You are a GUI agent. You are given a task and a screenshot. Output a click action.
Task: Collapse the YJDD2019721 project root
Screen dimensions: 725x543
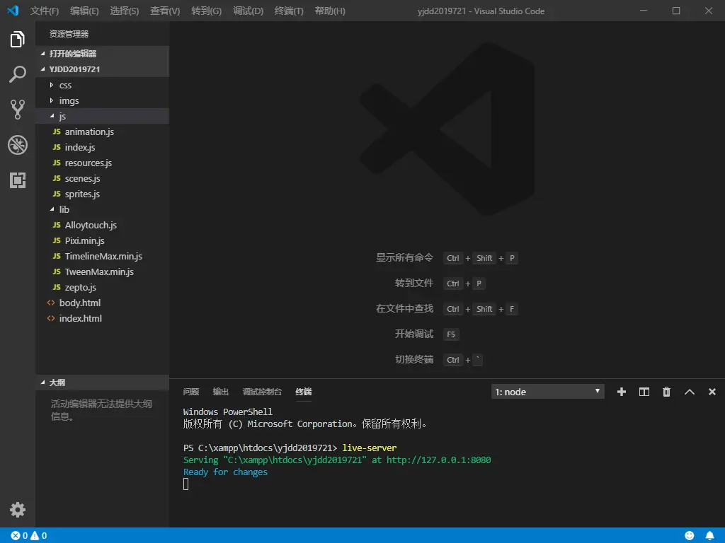click(102, 69)
